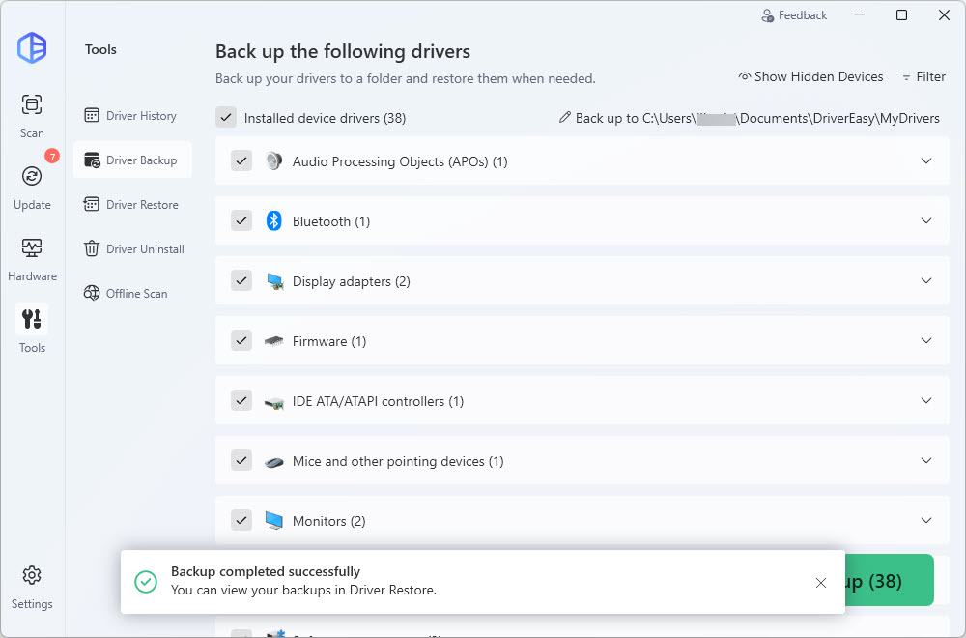Expand the IDE ATA/ATAPI controllers row
The height and width of the screenshot is (638, 966).
pos(926,401)
